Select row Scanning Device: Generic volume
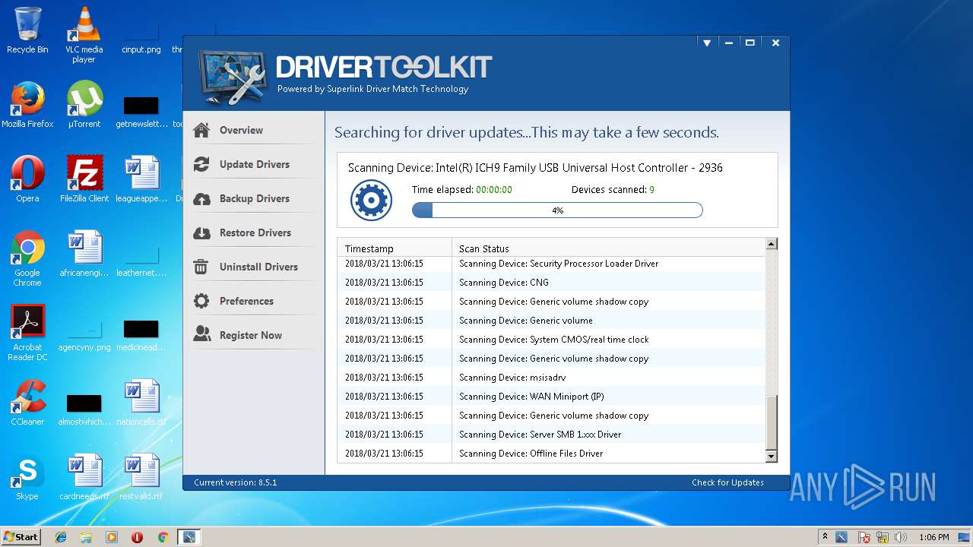This screenshot has width=973, height=547. tap(552, 321)
